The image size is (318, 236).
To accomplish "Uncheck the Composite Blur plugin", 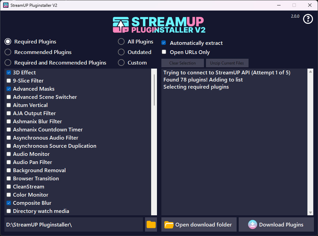I will (x=9, y=203).
